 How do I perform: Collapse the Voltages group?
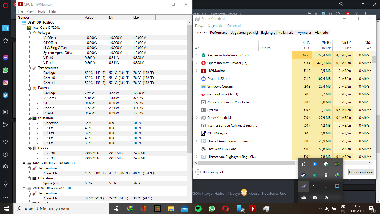(x=30, y=33)
